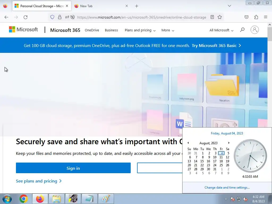
Task: Click the Friday, August 04, 2023 date text
Action: 227,133
